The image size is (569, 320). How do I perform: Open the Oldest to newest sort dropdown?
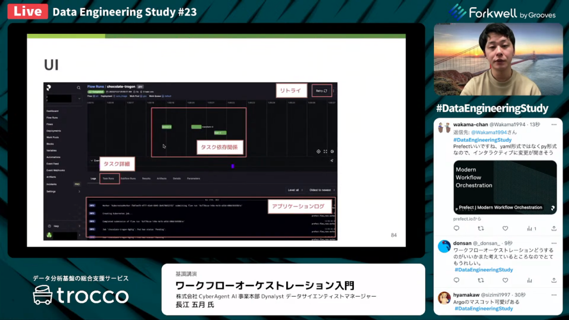(321, 190)
